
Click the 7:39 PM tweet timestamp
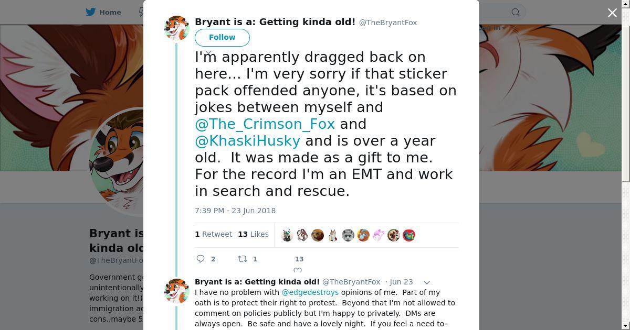point(235,211)
